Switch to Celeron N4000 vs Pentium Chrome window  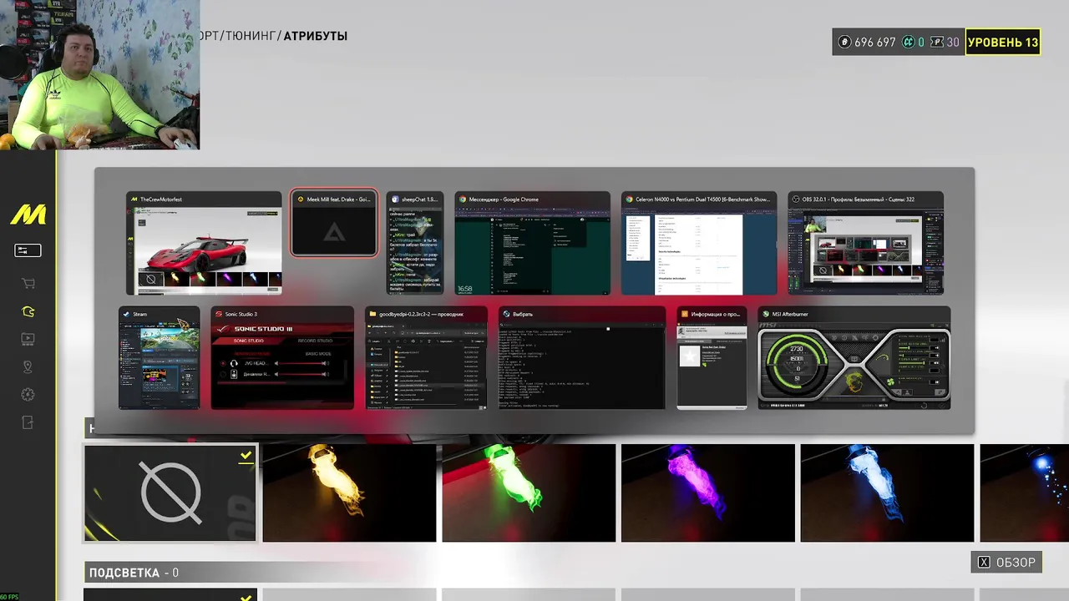click(699, 243)
